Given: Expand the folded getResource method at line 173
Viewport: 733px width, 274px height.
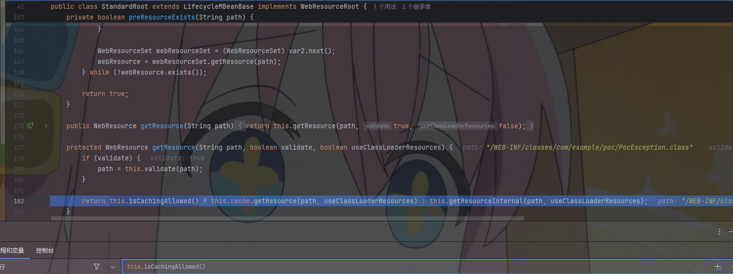Looking at the screenshot, I should point(46,126).
